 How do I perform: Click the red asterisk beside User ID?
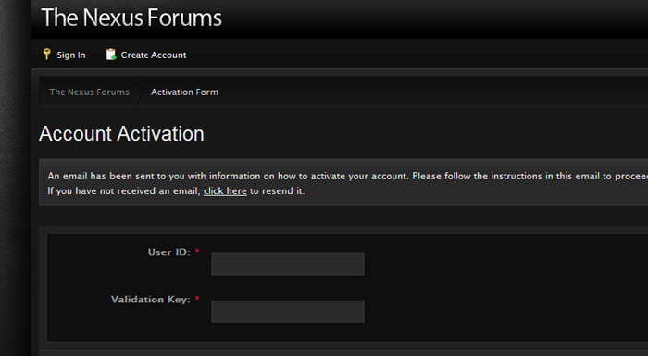point(197,252)
